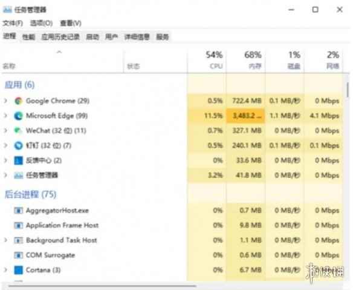Select the Cortana process icon
This screenshot has width=353, height=290.
(x=19, y=270)
